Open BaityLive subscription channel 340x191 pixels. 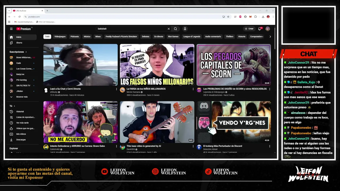pyautogui.click(x=22, y=74)
